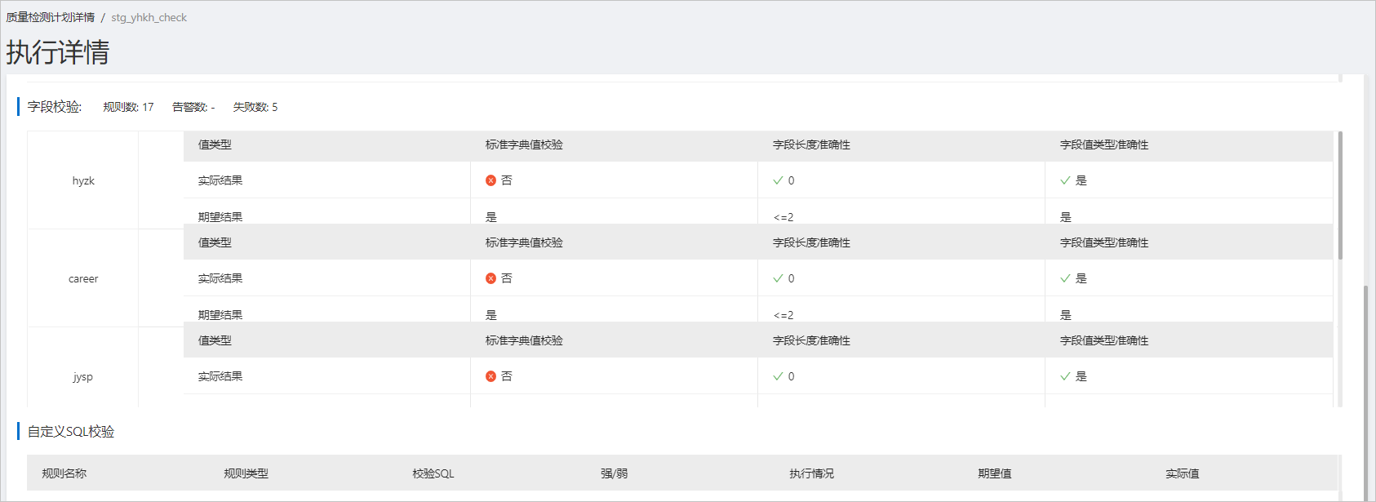Click the 规则类型 column header

point(246,473)
